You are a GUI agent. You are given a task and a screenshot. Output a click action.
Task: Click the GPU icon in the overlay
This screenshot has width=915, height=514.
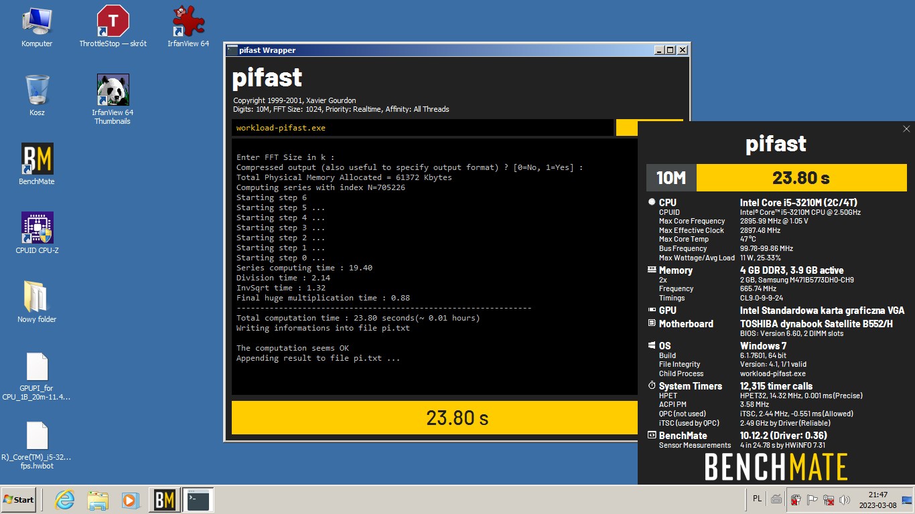point(652,310)
